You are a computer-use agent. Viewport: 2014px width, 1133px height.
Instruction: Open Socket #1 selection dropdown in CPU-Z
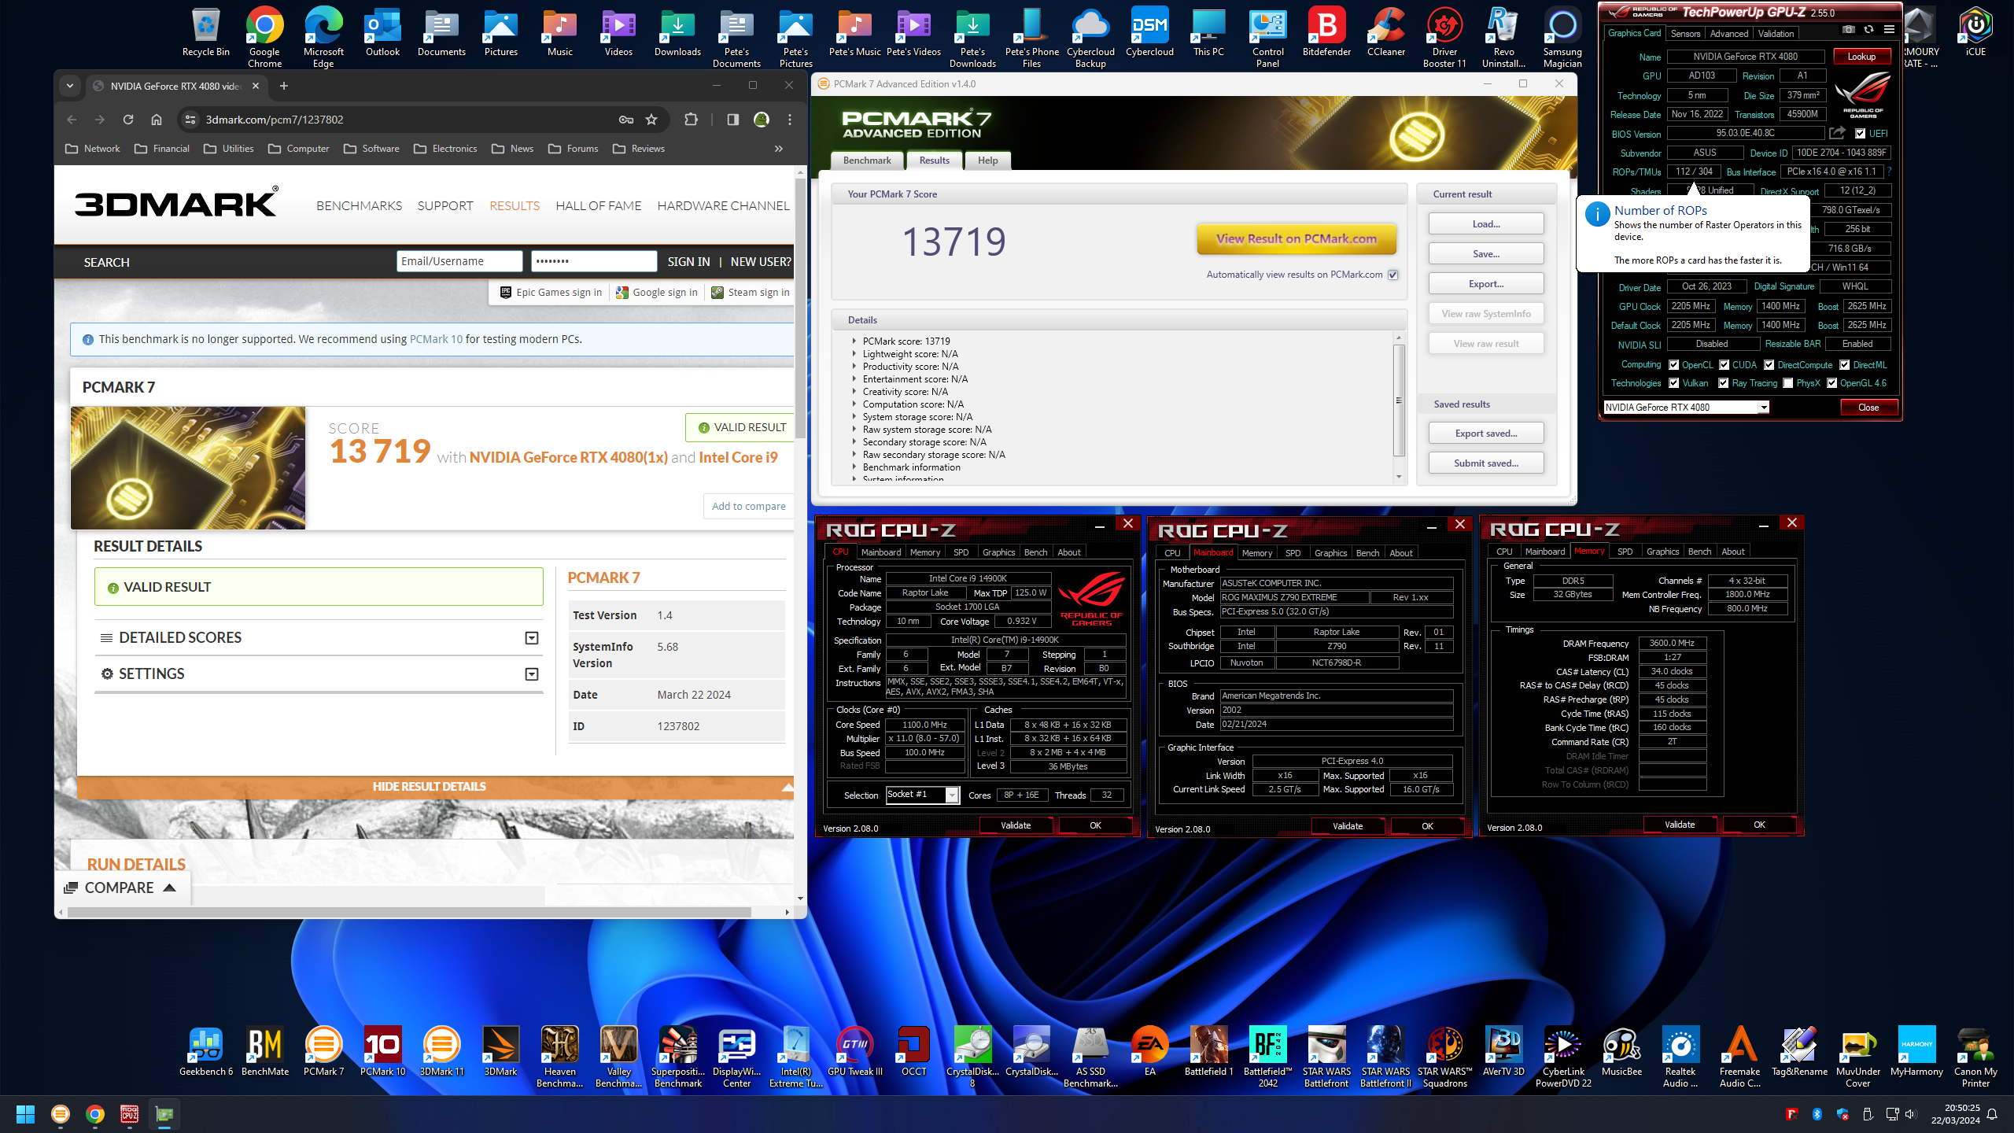(952, 795)
